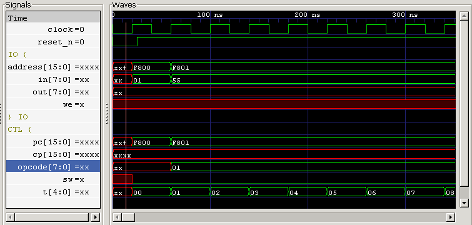Viewport: 472px width, 225px height.
Task: Select the clock signal row
Action: click(x=53, y=29)
